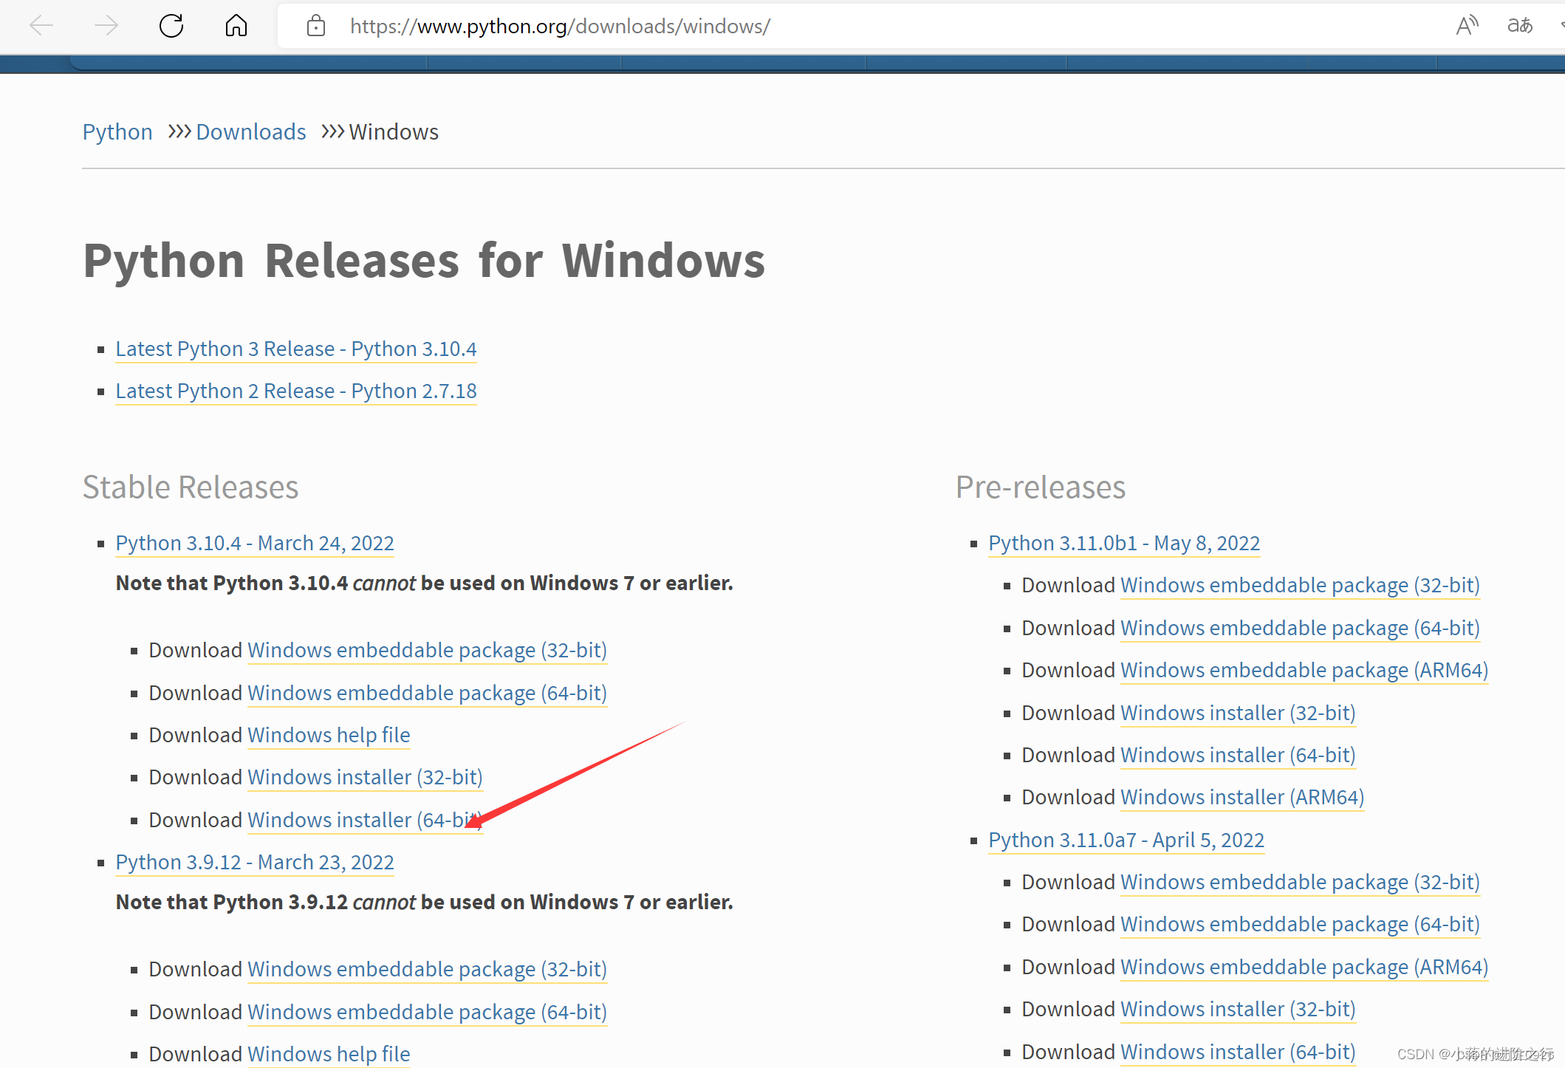Image resolution: width=1565 pixels, height=1068 pixels.
Task: Download 3.10.4 Windows help file
Action: click(329, 735)
